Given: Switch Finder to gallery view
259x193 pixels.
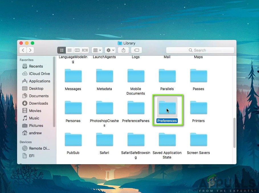Looking at the screenshot, I should (85, 50).
